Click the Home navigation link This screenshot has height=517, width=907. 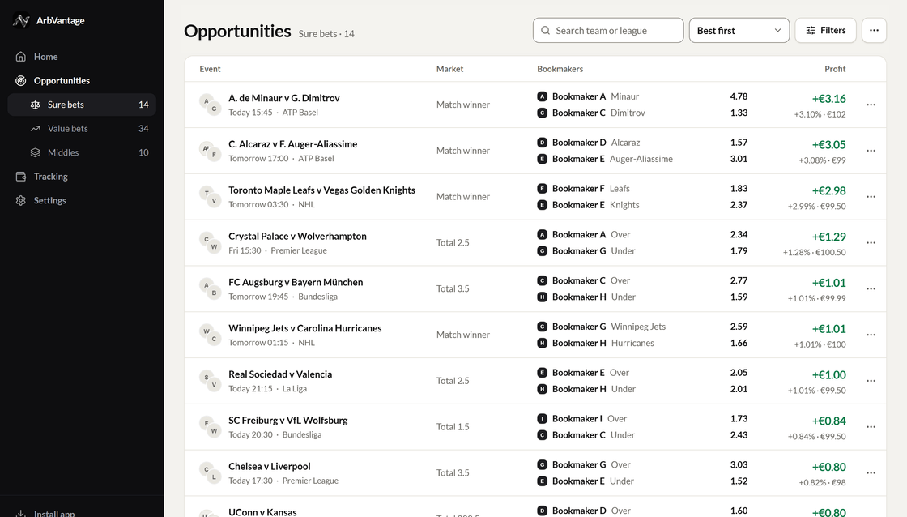pos(82,57)
